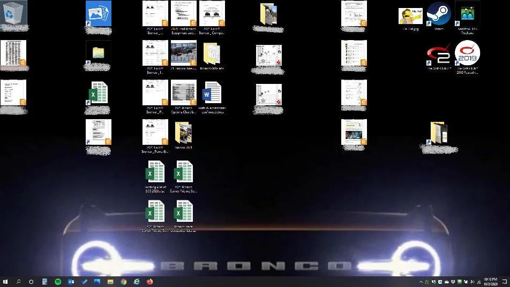The image size is (510, 287).
Task: Select the 2021 Ford Bronco Compa... PDF
Action: click(x=212, y=17)
